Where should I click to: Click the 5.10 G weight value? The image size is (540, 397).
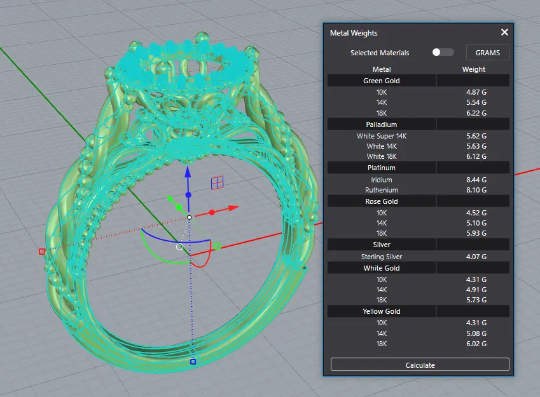[x=476, y=223]
